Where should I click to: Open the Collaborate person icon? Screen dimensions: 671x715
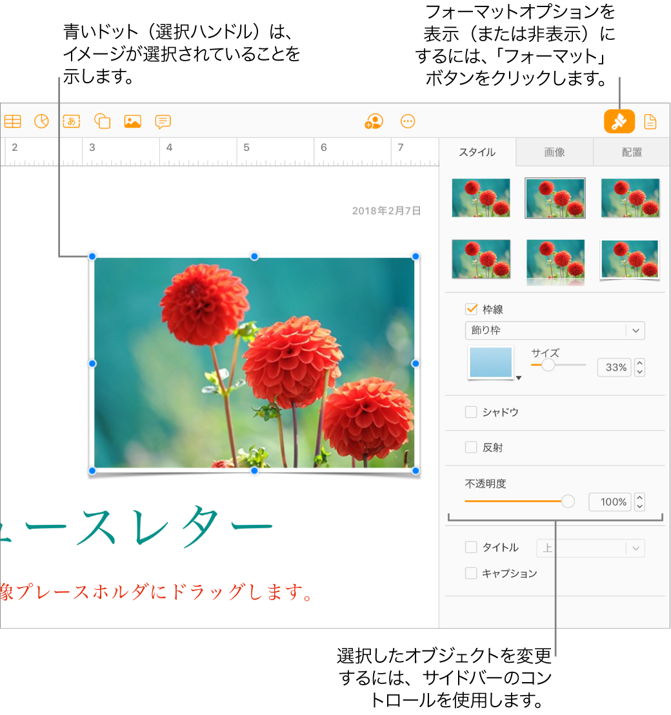pyautogui.click(x=374, y=121)
